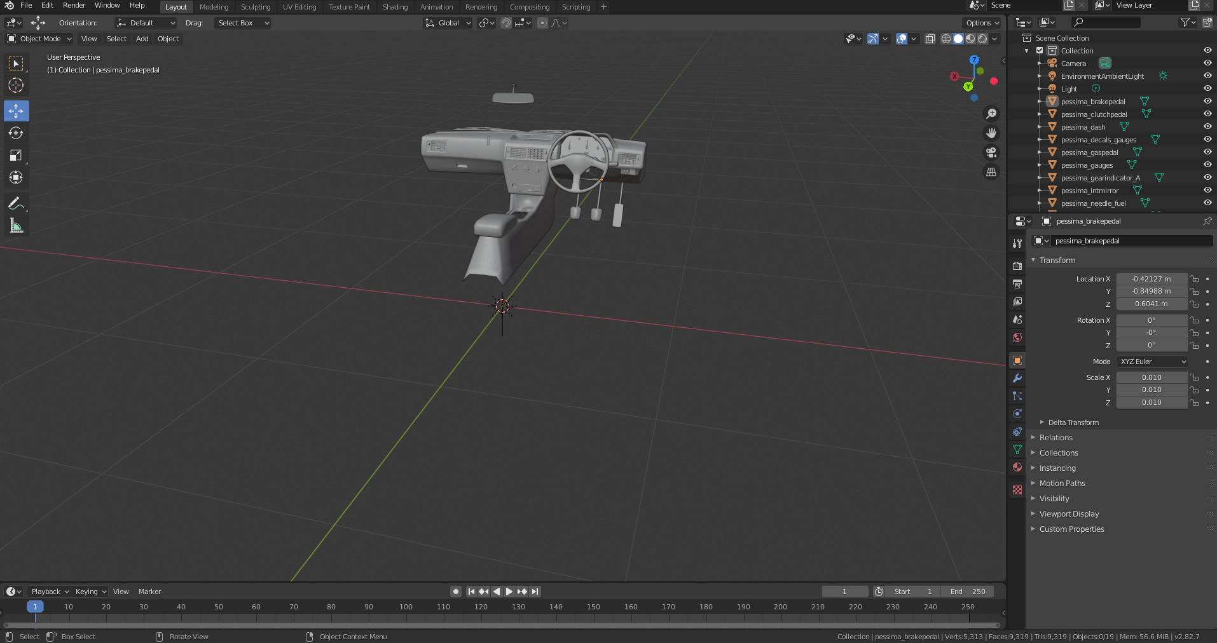Open the Physics properties tab

pyautogui.click(x=1017, y=414)
